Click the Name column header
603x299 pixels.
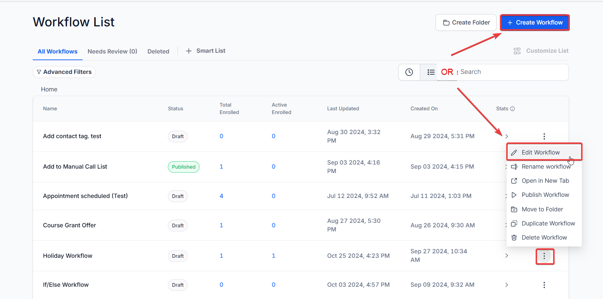coord(50,108)
